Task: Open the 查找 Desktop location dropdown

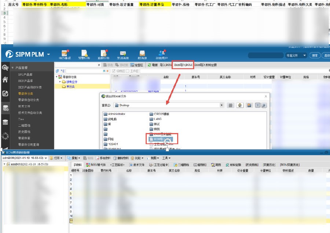Action: (x=221, y=105)
